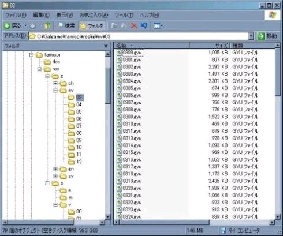This screenshot has width=283, height=236.
Task: Open the ファイル(F) menu
Action: click(x=16, y=15)
